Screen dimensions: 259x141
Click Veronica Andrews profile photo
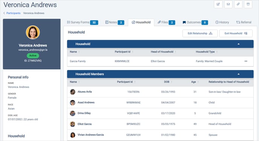point(33,32)
